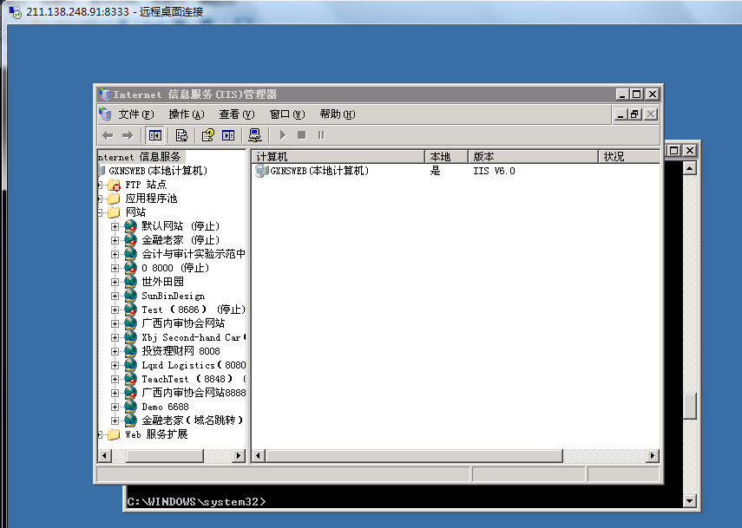Select the 网站 folder icon
Viewport: 742px width, 528px height.
coord(114,212)
